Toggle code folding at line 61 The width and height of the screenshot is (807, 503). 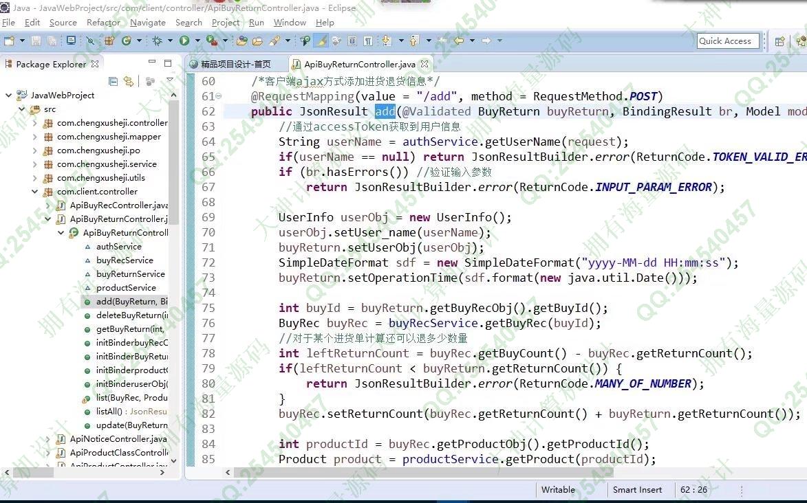[218, 96]
